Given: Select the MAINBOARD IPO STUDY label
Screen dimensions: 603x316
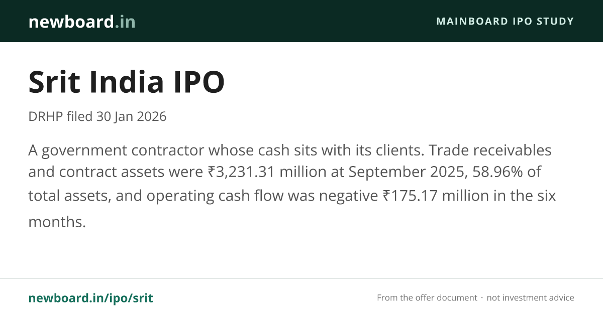Looking at the screenshot, I should pos(505,22).
